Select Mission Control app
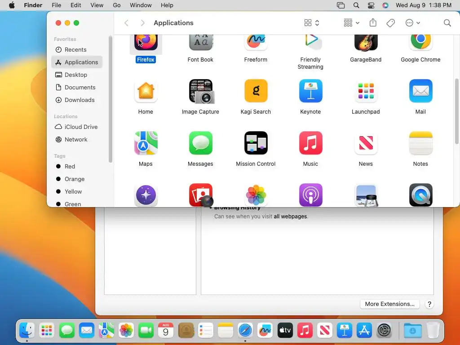Viewport: 460px width, 345px height. [x=256, y=143]
